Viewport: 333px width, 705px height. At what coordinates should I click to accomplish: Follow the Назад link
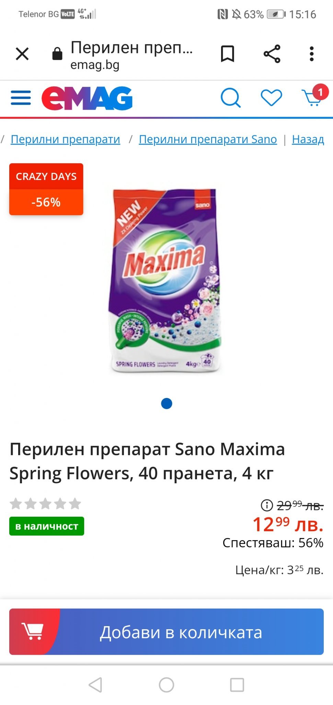point(308,139)
